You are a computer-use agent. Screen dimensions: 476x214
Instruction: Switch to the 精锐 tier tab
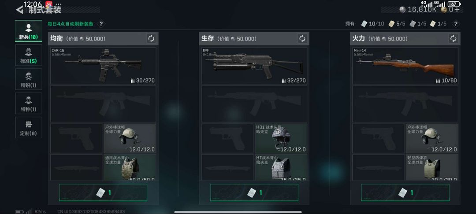coord(29,79)
